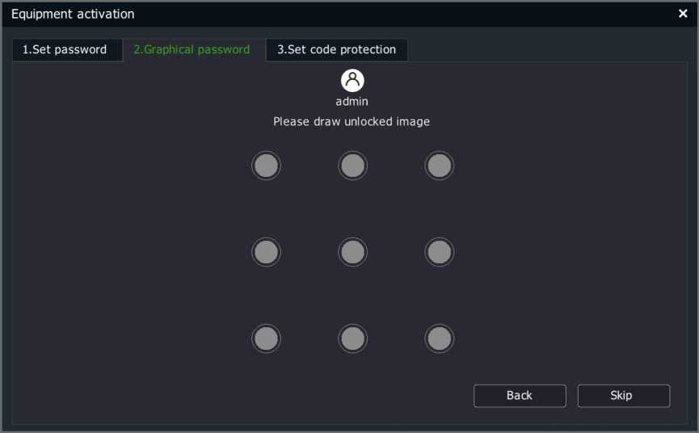The width and height of the screenshot is (699, 433).
Task: Select the middle-right pattern dot
Action: pos(439,252)
